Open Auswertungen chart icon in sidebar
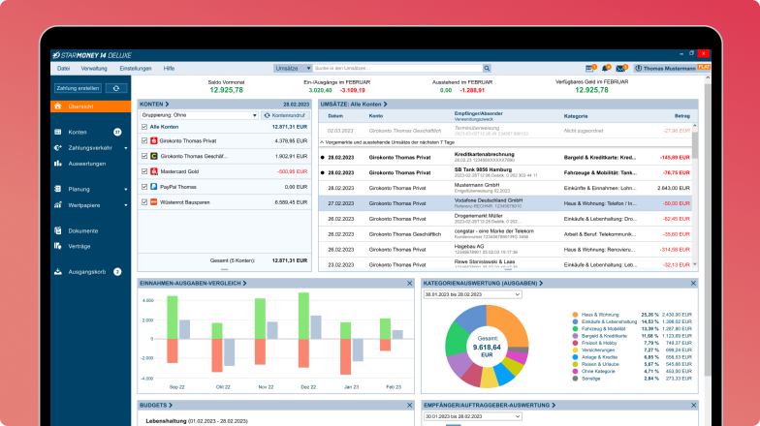 (x=58, y=164)
